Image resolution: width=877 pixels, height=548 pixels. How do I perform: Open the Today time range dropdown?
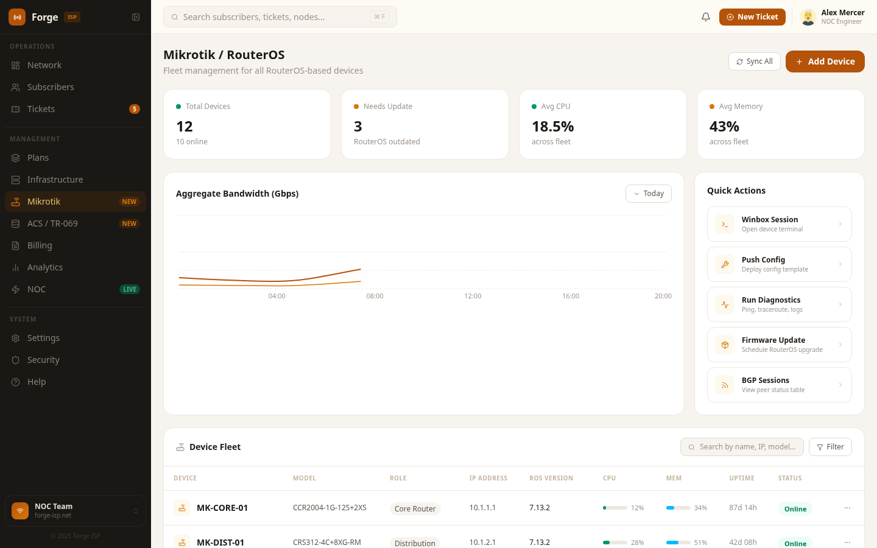[x=649, y=194]
